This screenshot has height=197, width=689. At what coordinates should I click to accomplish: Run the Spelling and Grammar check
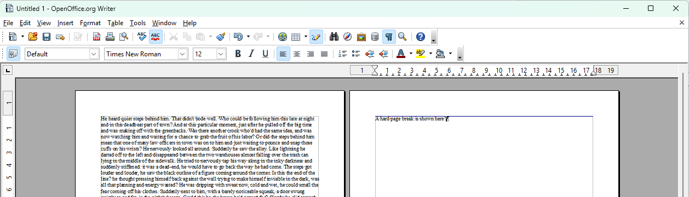coord(142,37)
